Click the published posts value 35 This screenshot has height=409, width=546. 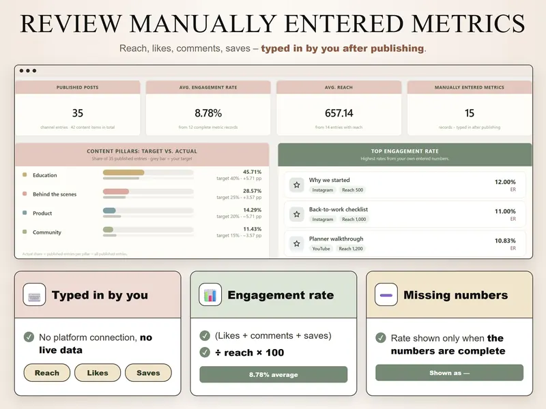[x=78, y=113]
